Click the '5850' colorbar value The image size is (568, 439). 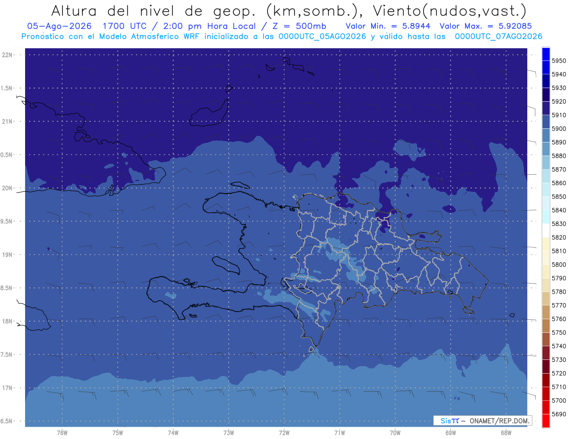click(x=558, y=197)
